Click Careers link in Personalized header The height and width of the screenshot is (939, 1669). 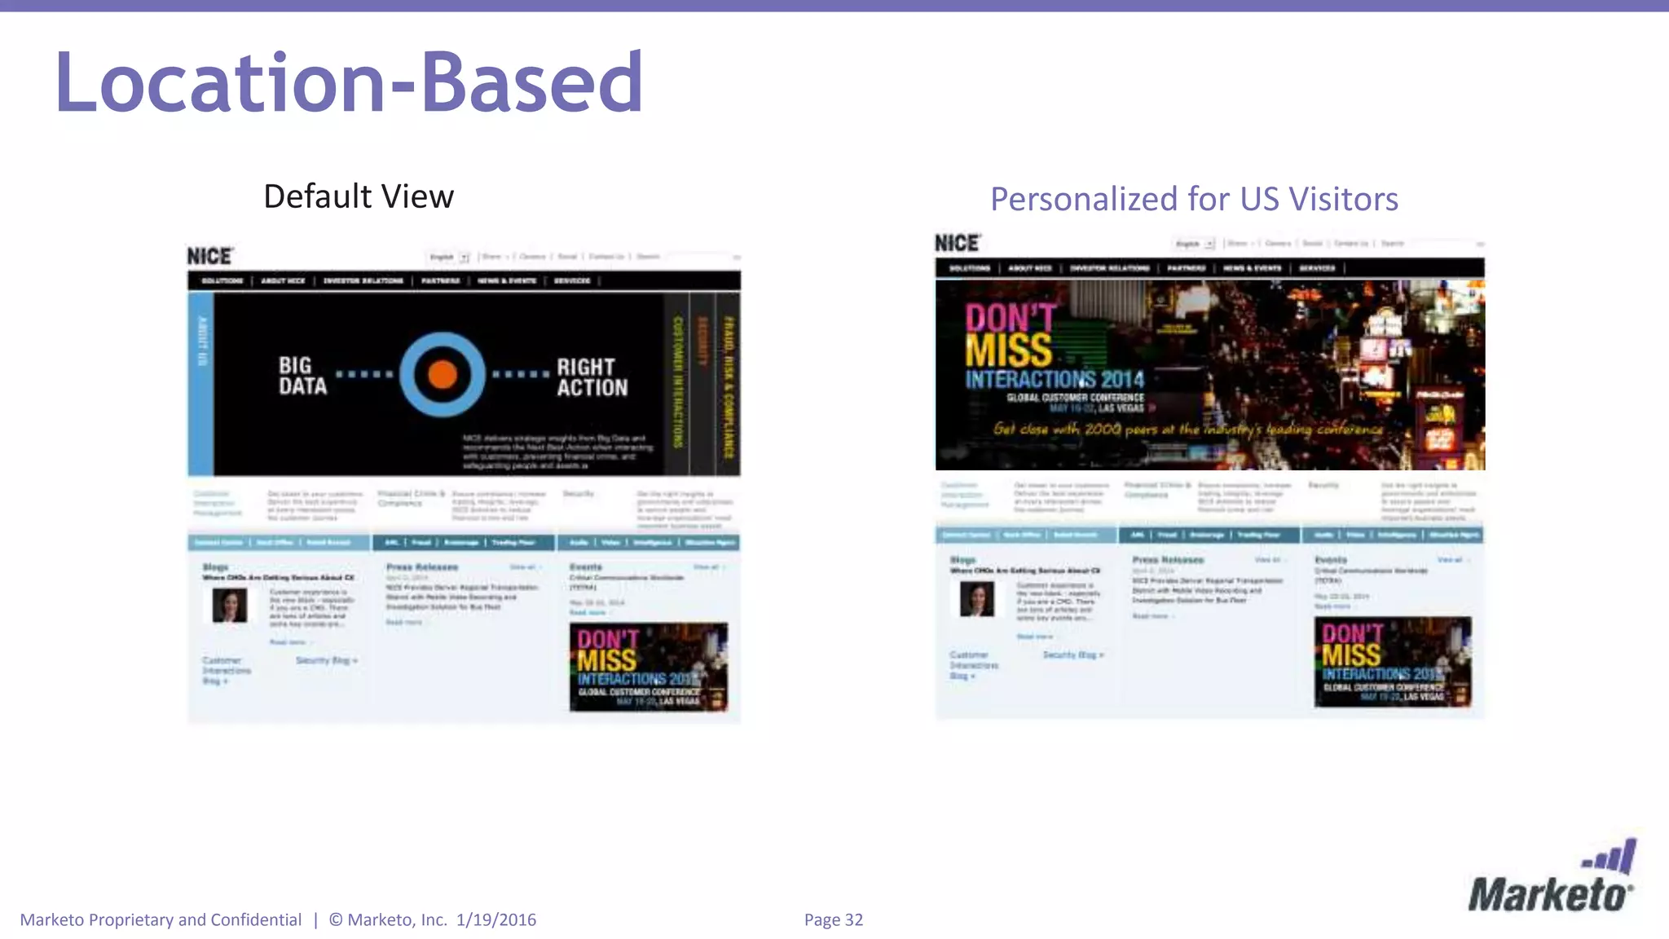pos(1278,244)
